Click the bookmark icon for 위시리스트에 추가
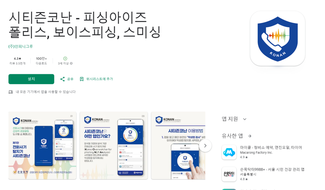325x190 pixels. [x=82, y=79]
